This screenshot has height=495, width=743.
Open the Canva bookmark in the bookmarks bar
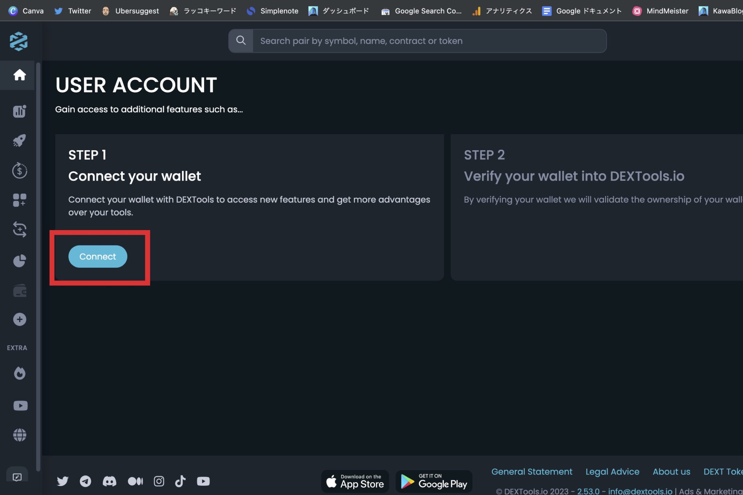pyautogui.click(x=26, y=10)
